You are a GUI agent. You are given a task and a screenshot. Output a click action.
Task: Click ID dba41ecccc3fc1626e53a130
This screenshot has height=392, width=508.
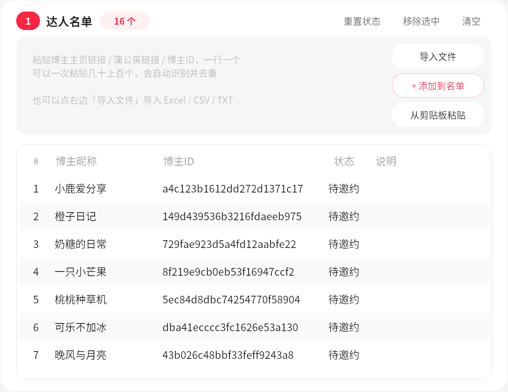click(230, 327)
